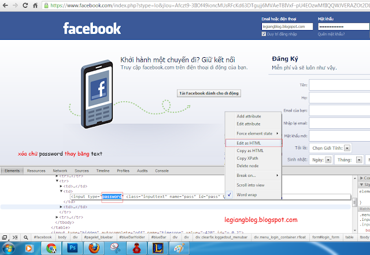Click #blueBarHolder breadcrumb
Image resolution: width=370 pixels, height=255 pixels.
tap(132, 237)
